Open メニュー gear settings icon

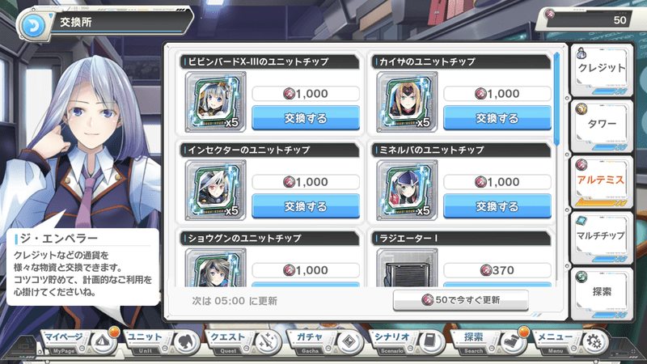pos(594,342)
